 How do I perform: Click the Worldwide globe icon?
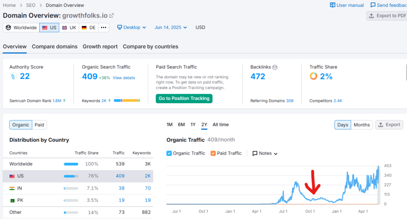(x=8, y=27)
